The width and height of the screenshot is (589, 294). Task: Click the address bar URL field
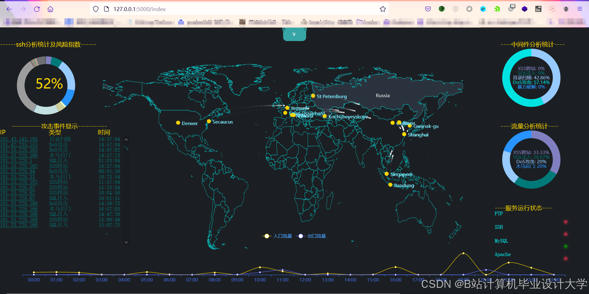click(x=239, y=9)
